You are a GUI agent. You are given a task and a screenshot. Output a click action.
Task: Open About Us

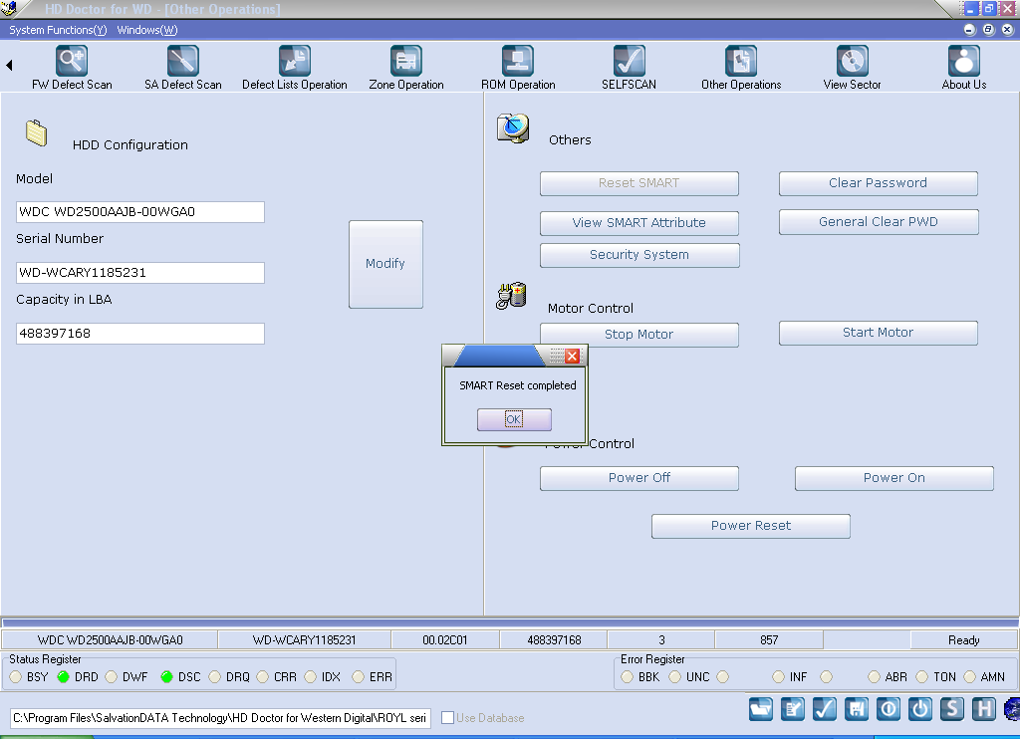click(964, 68)
